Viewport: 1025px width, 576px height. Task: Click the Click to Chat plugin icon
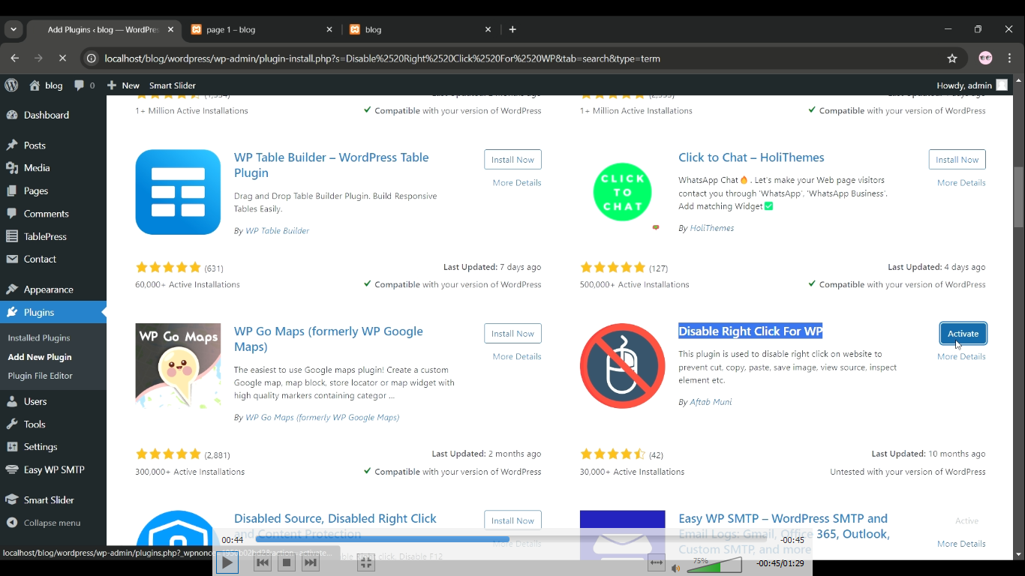622,192
